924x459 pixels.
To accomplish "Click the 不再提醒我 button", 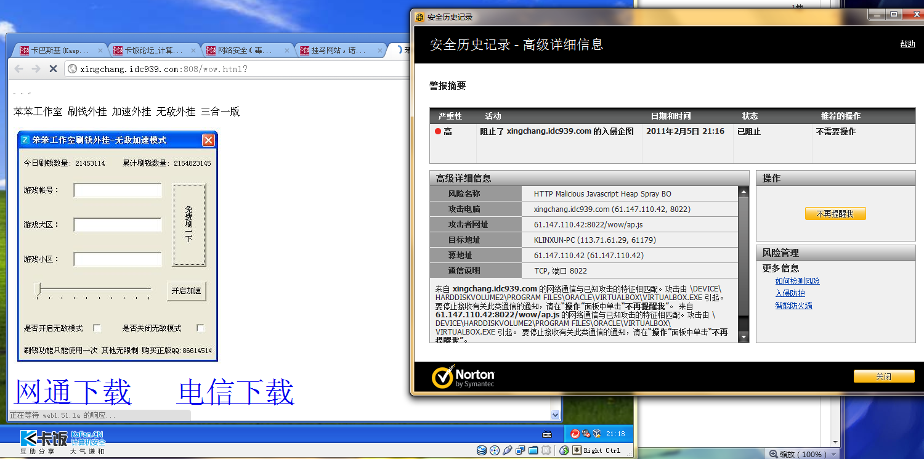I will (x=835, y=214).
